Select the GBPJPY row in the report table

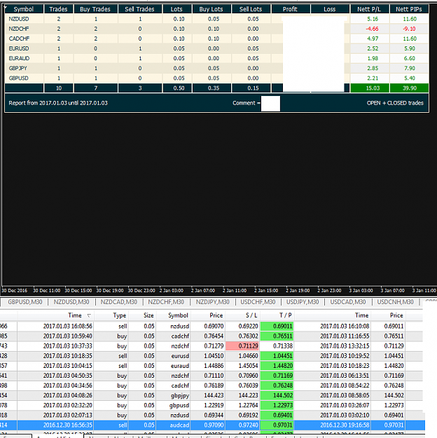tap(216, 68)
